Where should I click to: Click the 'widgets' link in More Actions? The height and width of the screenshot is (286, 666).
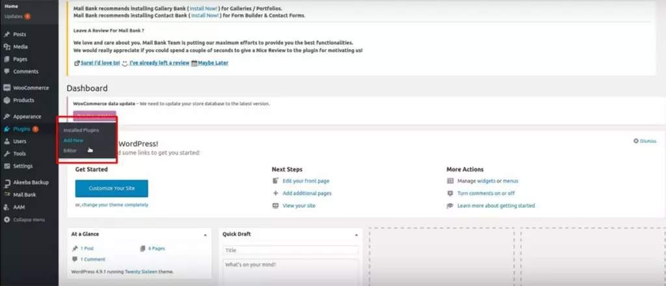click(x=486, y=181)
